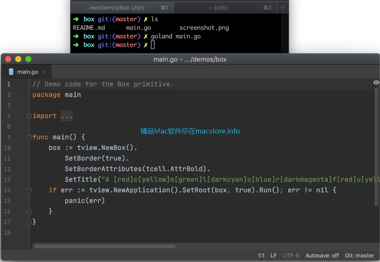Click the "func" keyword on line 9
Screen dimensions: 380x262
click(41, 137)
